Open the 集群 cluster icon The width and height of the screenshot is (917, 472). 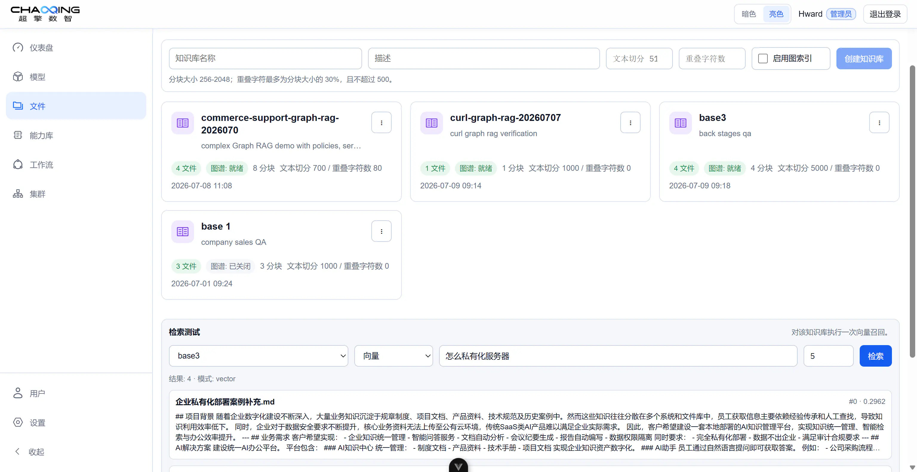coord(18,194)
